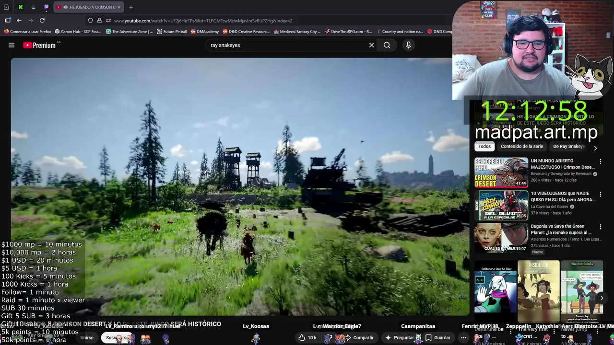Click the 'Suscrito' subscription button
The height and width of the screenshot is (345, 614).
117,338
